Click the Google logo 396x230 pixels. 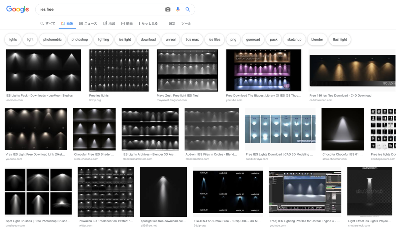coord(17,9)
